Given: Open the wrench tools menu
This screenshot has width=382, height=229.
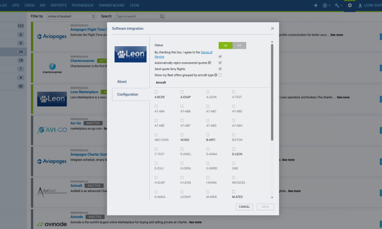Looking at the screenshot, I should pyautogui.click(x=338, y=6).
